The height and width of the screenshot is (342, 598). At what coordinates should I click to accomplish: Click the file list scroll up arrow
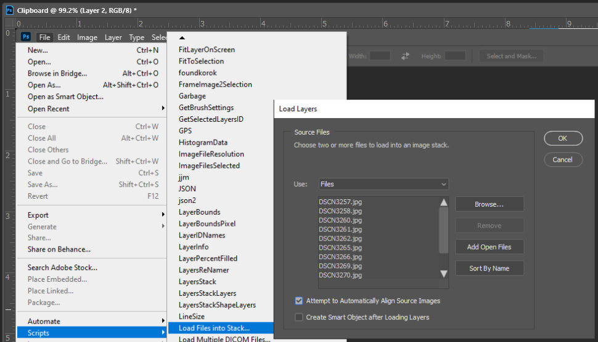click(443, 202)
